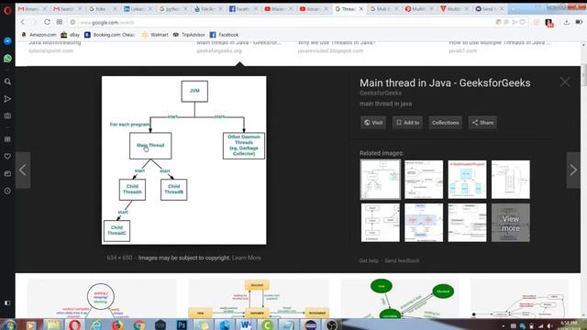587x330 pixels.
Task: Click the Get help link
Action: tap(369, 260)
